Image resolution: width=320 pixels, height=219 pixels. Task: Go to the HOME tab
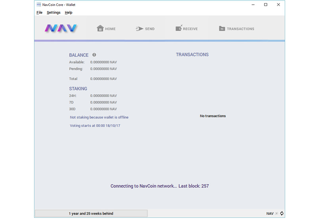(106, 28)
